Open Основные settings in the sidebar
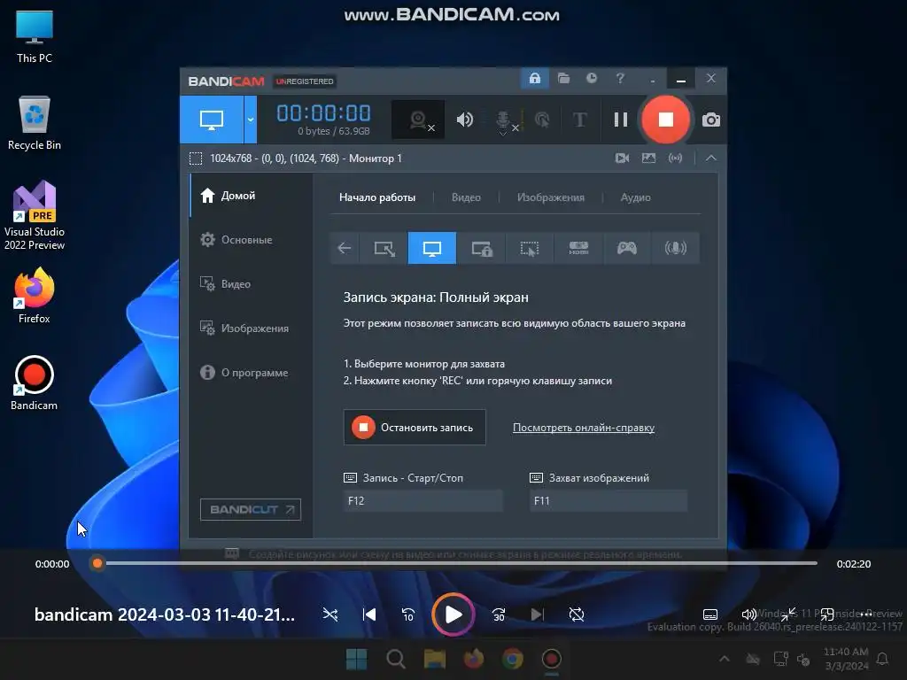907x680 pixels. point(251,239)
